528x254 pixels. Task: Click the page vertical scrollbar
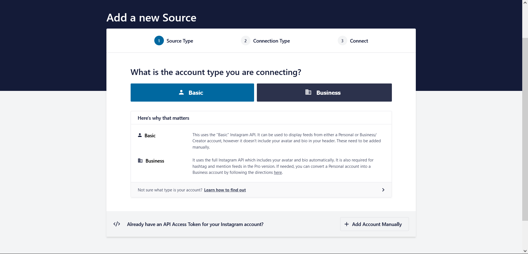[525, 129]
